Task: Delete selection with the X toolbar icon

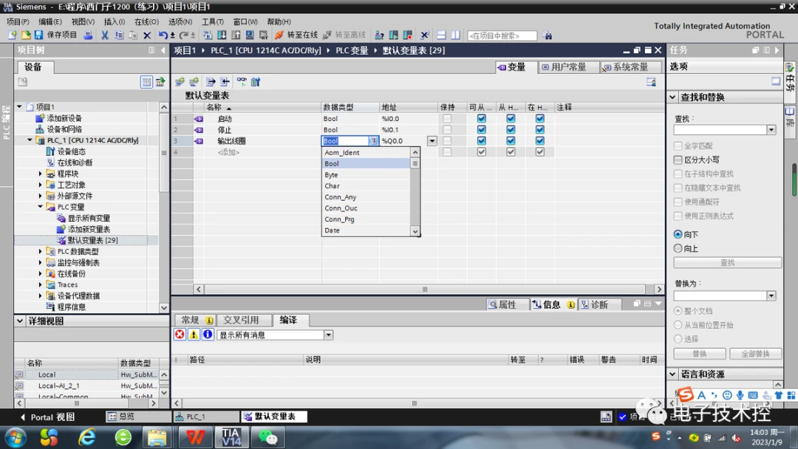Action: 147,35
